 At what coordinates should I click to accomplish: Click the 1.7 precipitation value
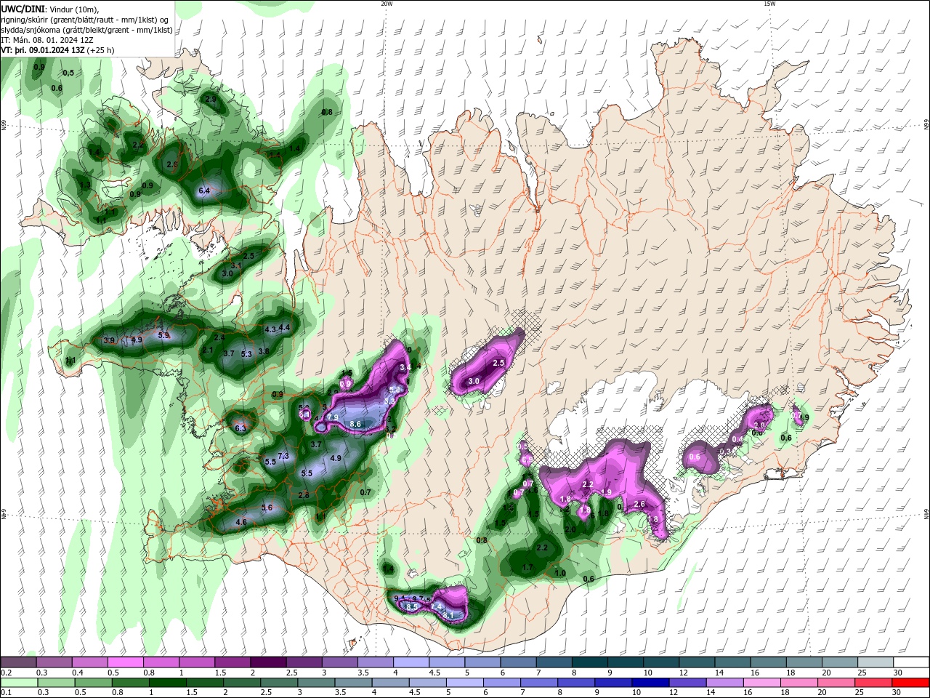[x=528, y=568]
